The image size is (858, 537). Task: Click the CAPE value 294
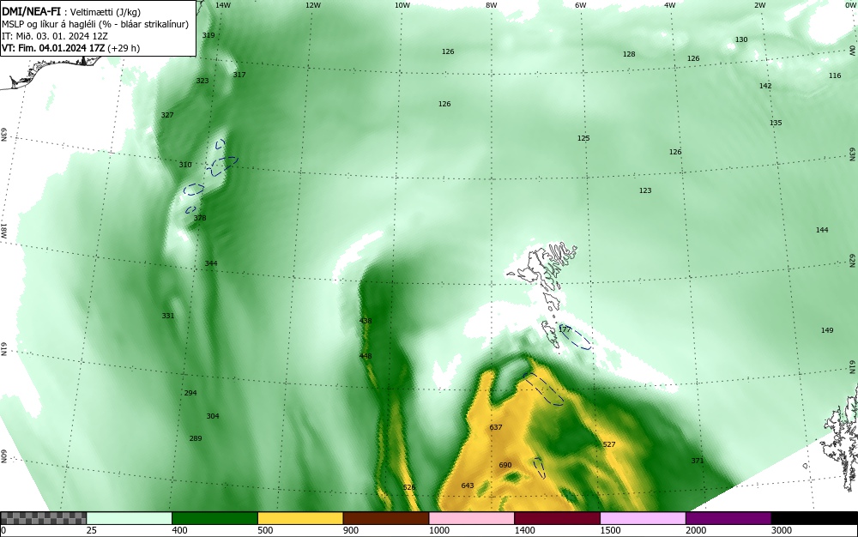click(190, 393)
